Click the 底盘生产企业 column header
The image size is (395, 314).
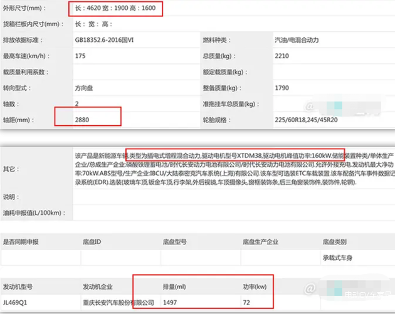pos(260,241)
